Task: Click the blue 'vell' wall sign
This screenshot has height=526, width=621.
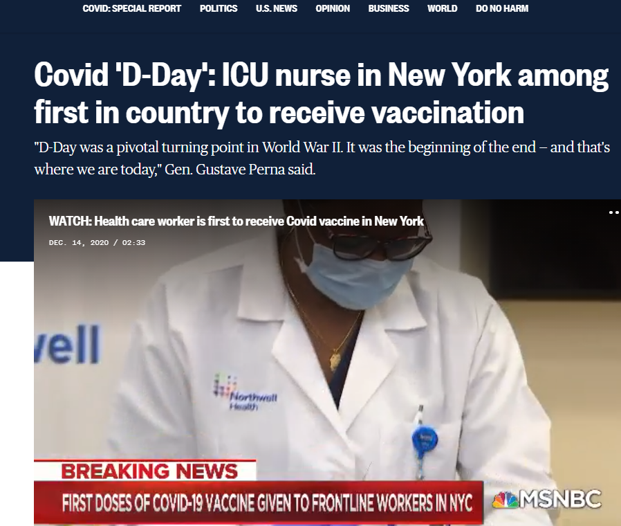Action: click(x=67, y=344)
